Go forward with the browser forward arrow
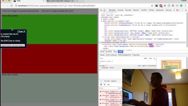Image resolution: width=188 pixels, height=106 pixels. pos(7,6)
